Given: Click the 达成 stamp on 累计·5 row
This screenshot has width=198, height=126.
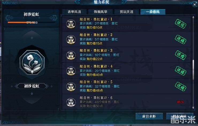Looking at the screenshot, I should (181, 87).
